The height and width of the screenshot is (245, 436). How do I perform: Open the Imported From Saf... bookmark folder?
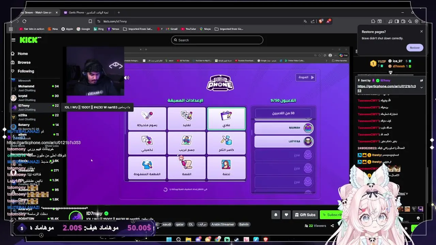(138, 29)
